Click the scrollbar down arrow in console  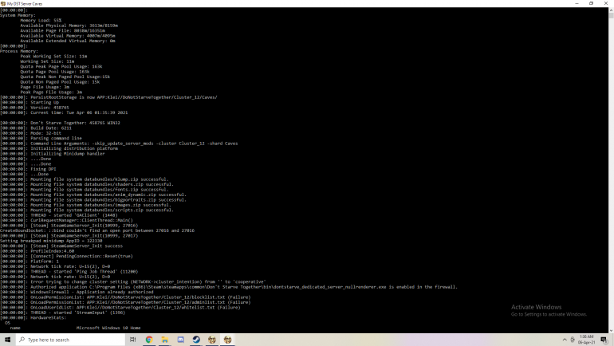[x=612, y=331]
